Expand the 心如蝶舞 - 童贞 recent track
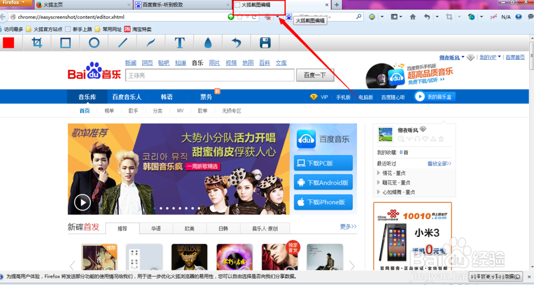Screen dimensions: 534x285 378,192
